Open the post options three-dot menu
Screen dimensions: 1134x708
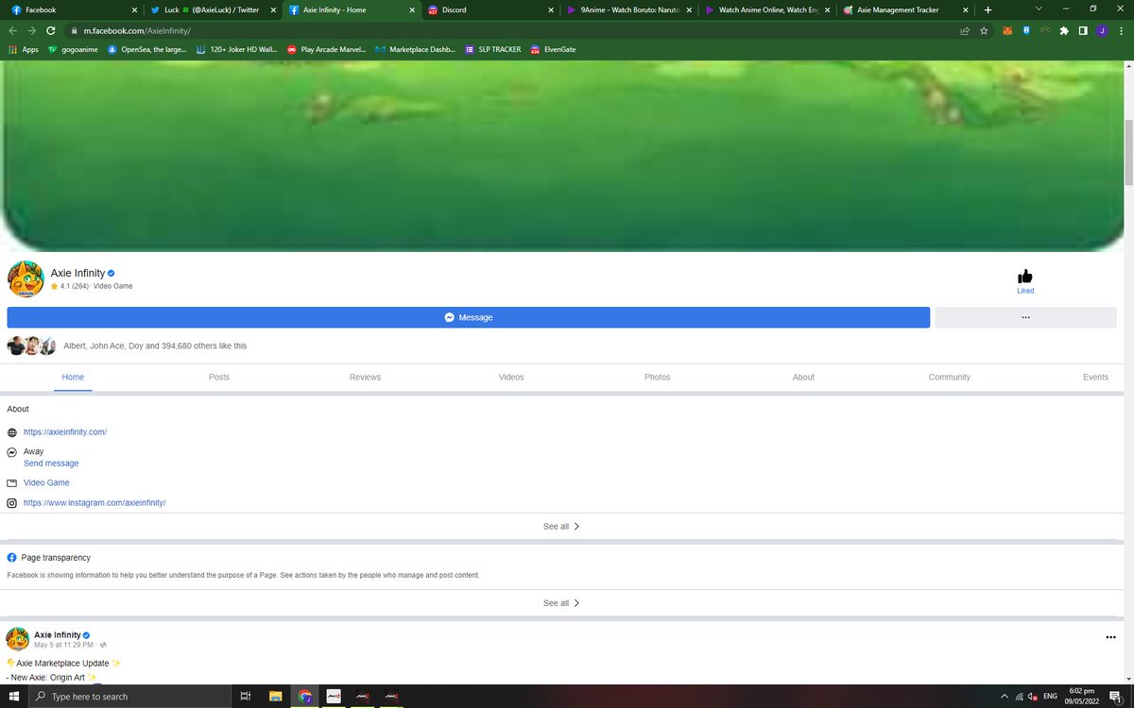pyautogui.click(x=1110, y=637)
